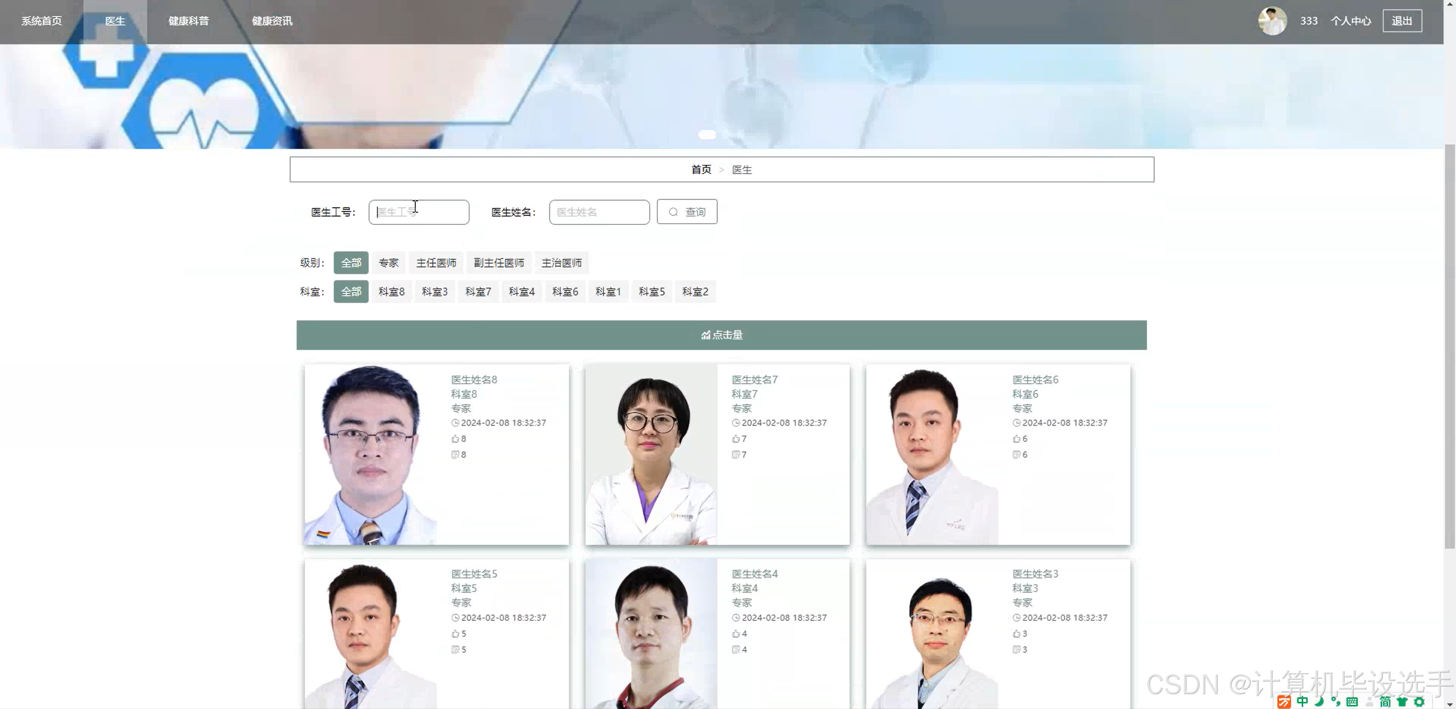Click the moon icon in the IME toolbar
Viewport: 1456px width, 709px height.
pos(1319,701)
